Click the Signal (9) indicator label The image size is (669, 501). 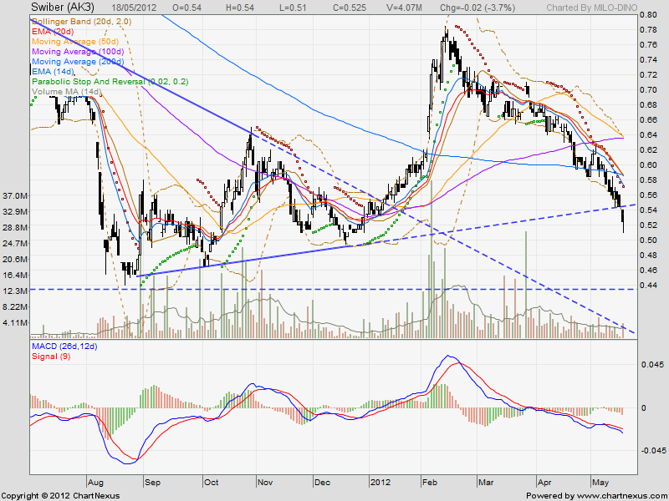51,357
